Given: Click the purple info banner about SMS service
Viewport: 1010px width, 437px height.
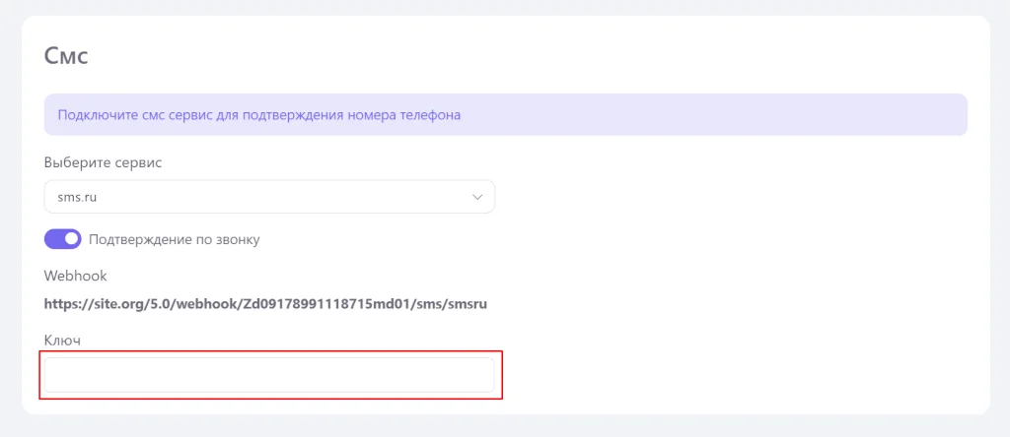Looking at the screenshot, I should pos(690,114).
